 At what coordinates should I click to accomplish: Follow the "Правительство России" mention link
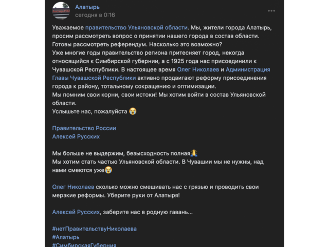(x=84, y=128)
